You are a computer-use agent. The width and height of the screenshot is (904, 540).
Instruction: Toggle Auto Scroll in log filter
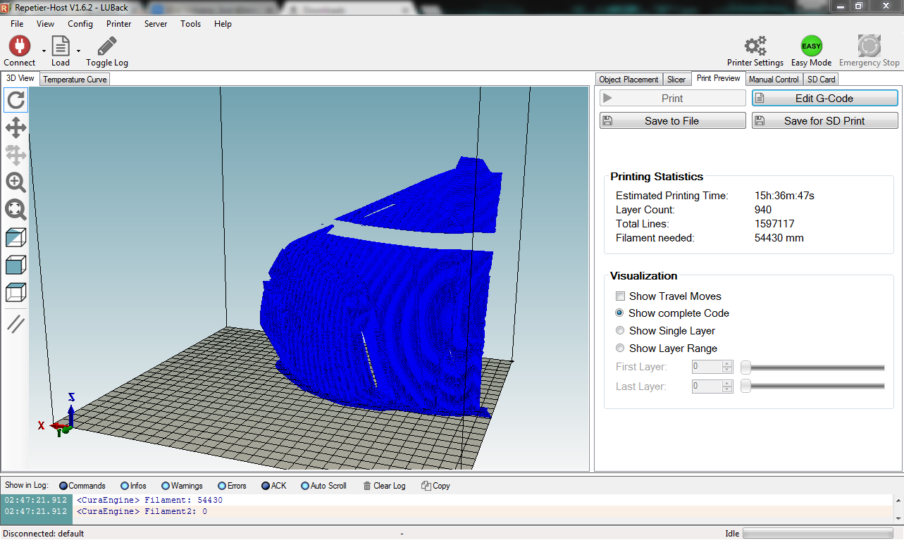(305, 486)
